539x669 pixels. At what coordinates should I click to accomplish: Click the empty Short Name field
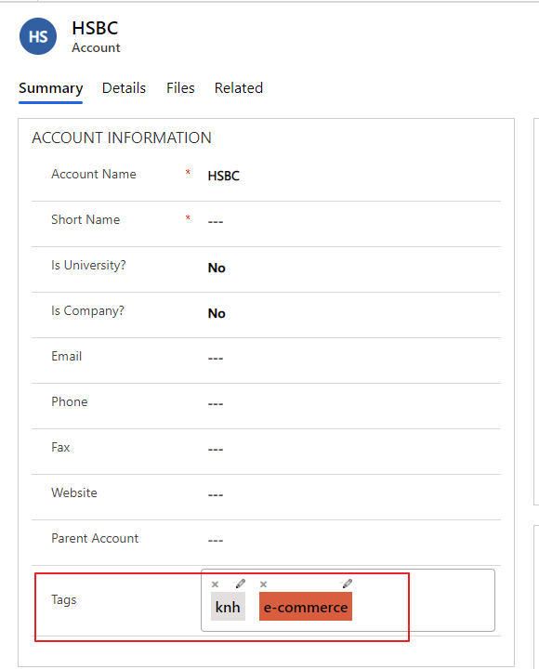click(353, 221)
